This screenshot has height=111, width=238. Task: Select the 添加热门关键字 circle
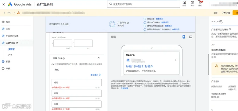[x=145, y=23]
